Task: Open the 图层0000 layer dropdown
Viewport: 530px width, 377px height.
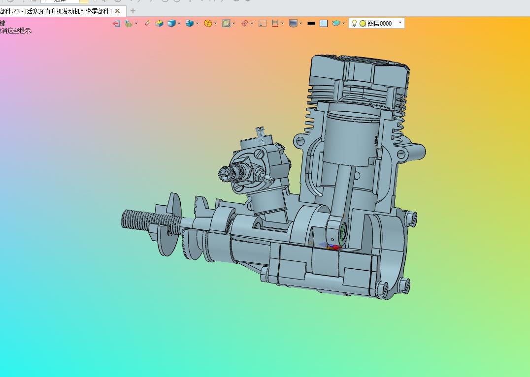Action: 400,23
